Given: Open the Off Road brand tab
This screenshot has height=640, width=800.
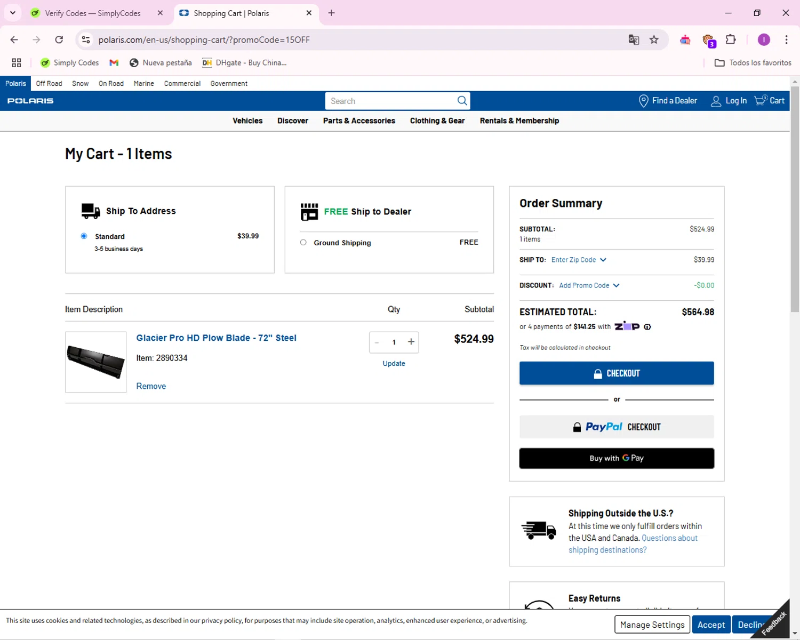Looking at the screenshot, I should (x=49, y=84).
